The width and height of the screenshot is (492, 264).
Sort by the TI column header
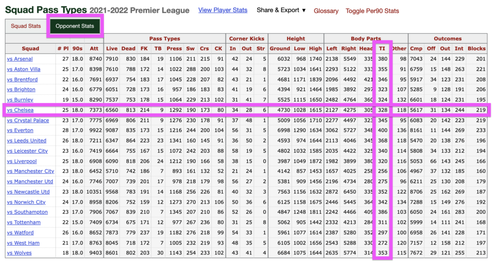382,48
